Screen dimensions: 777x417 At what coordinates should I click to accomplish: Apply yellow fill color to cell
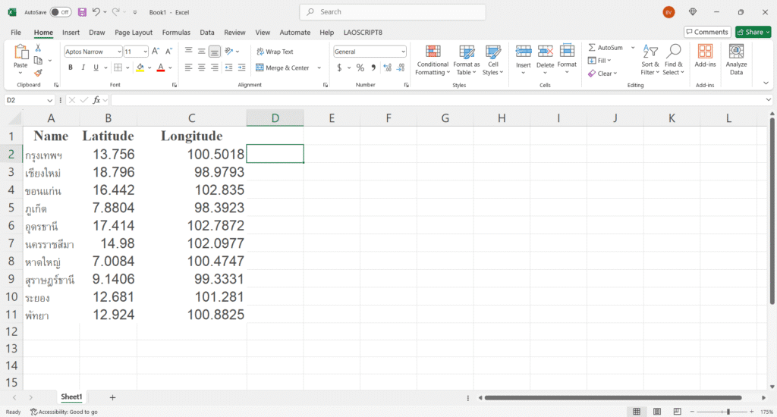pyautogui.click(x=140, y=67)
